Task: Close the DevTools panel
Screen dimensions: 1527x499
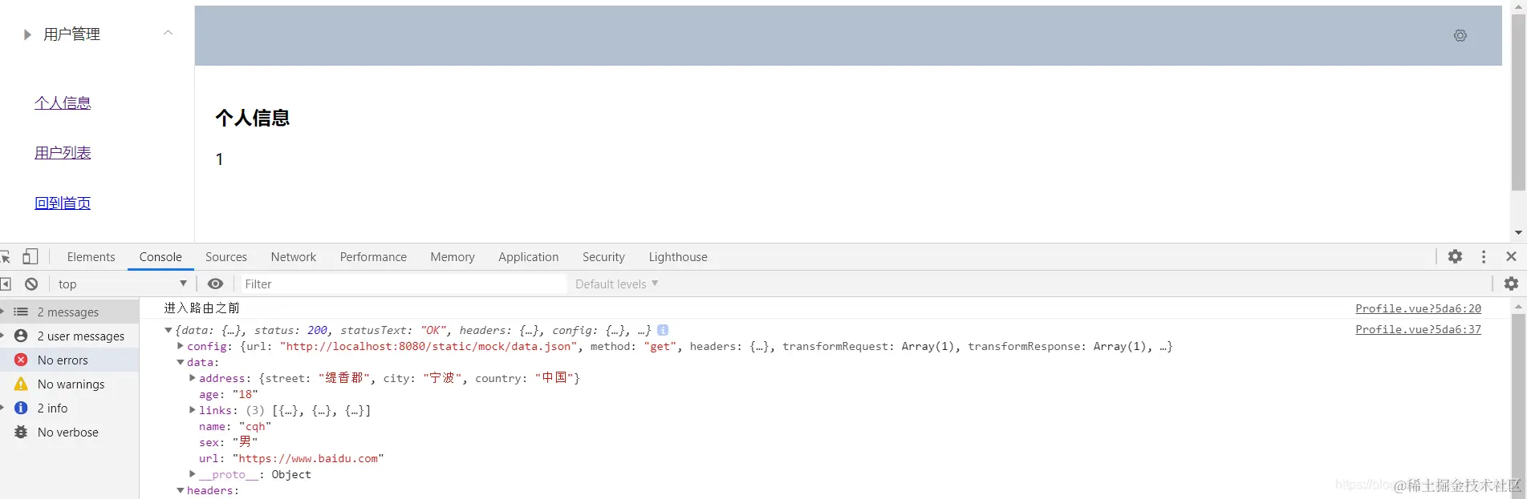Action: click(x=1511, y=256)
